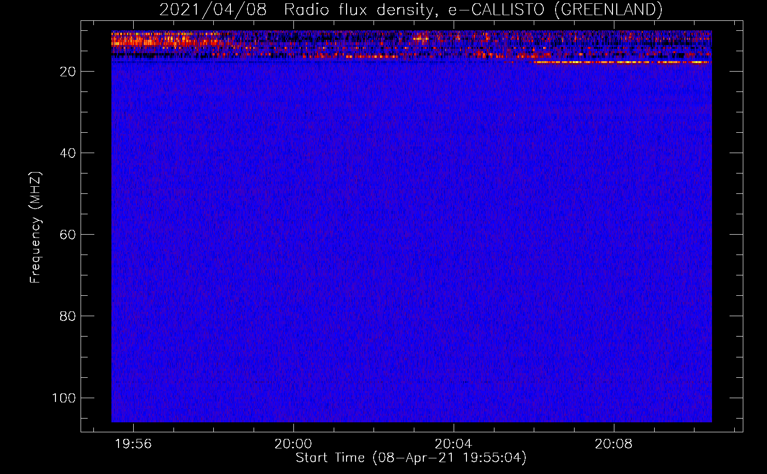Click the 100 MHz frequency tick label
Screen dimensions: 767x474
coord(64,398)
